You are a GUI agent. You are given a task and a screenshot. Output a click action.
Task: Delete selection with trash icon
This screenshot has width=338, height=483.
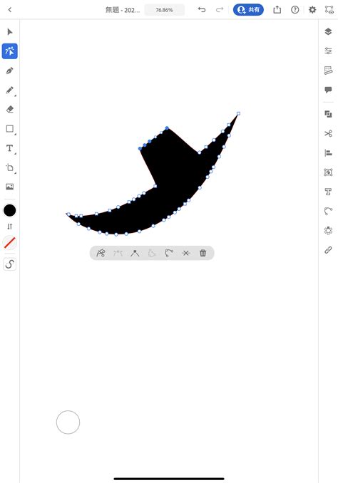point(203,253)
